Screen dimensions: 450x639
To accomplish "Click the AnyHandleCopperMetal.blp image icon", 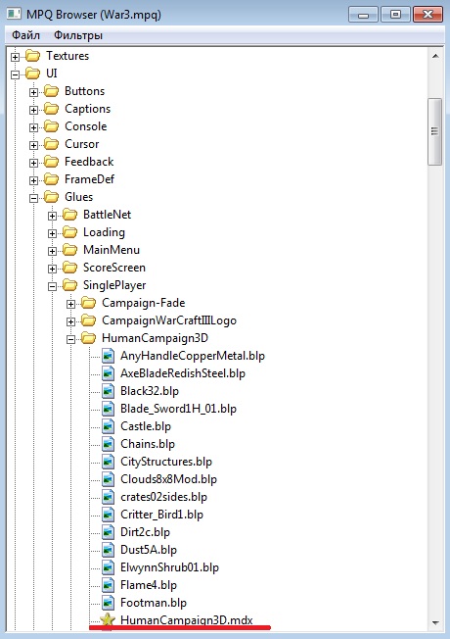I will (x=108, y=356).
